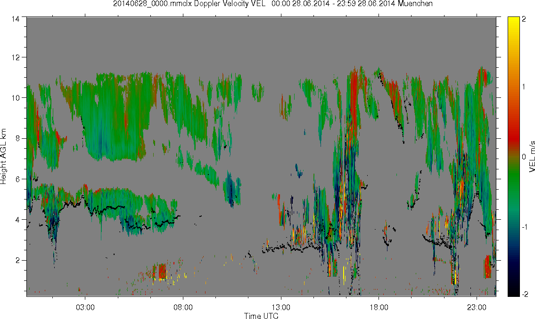The image size is (535, 319).
Task: Click the '08:00' time tick label
Action: click(183, 307)
